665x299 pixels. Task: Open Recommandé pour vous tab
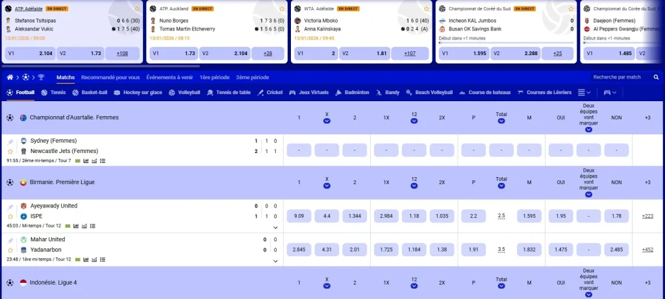pyautogui.click(x=110, y=77)
